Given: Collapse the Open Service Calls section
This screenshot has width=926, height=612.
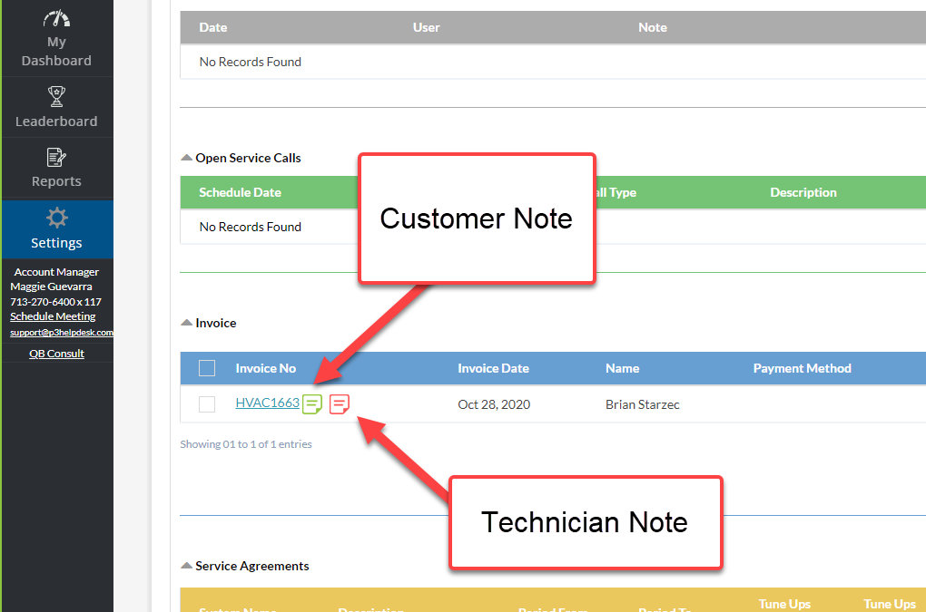Looking at the screenshot, I should 186,158.
